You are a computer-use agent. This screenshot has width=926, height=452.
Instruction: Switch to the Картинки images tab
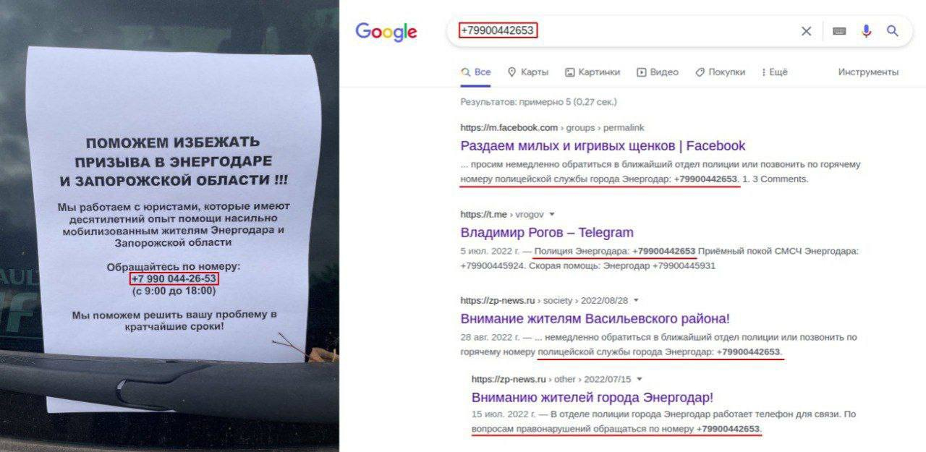click(x=592, y=72)
